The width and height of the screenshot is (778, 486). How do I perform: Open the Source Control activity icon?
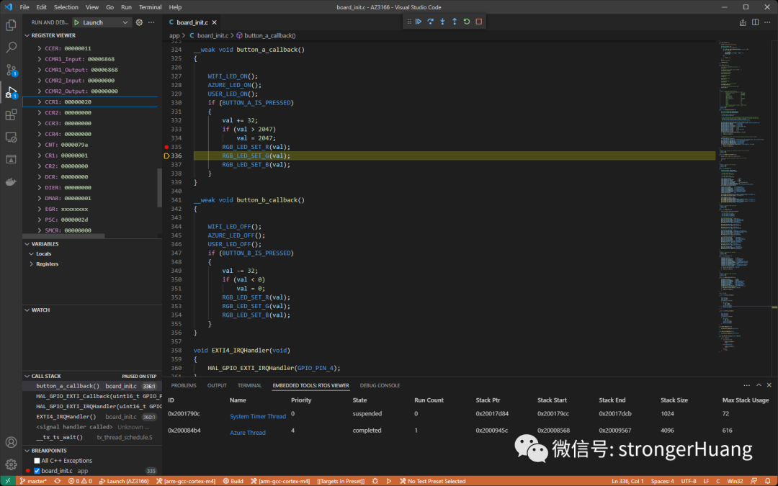coord(11,70)
